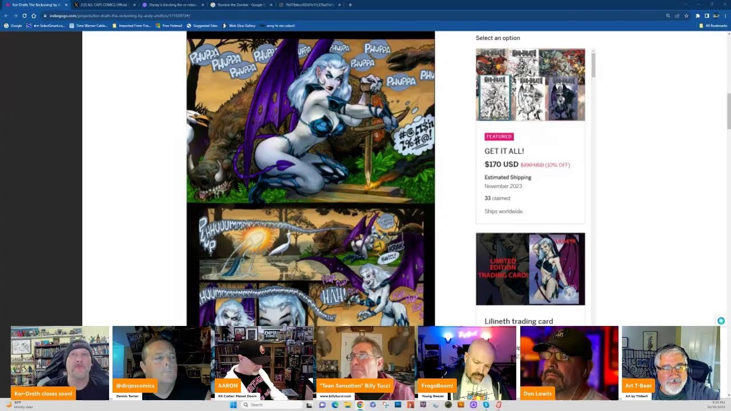The image size is (731, 411).
Task: Select the GET IT ALL! perk
Action: [x=504, y=151]
